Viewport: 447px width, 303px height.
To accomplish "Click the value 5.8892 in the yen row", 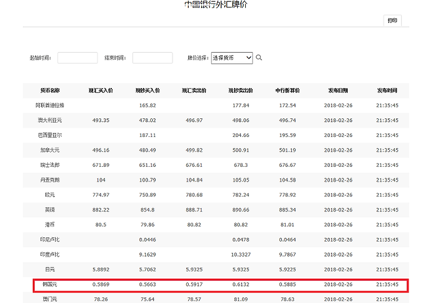I will tap(101, 270).
